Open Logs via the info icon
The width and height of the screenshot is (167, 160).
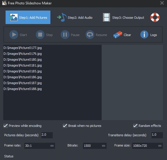(144, 35)
